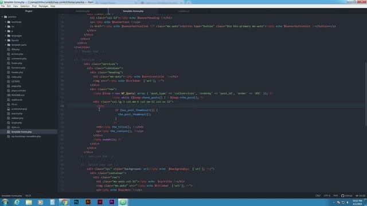Click the file icon next to index.php

coord(9,77)
